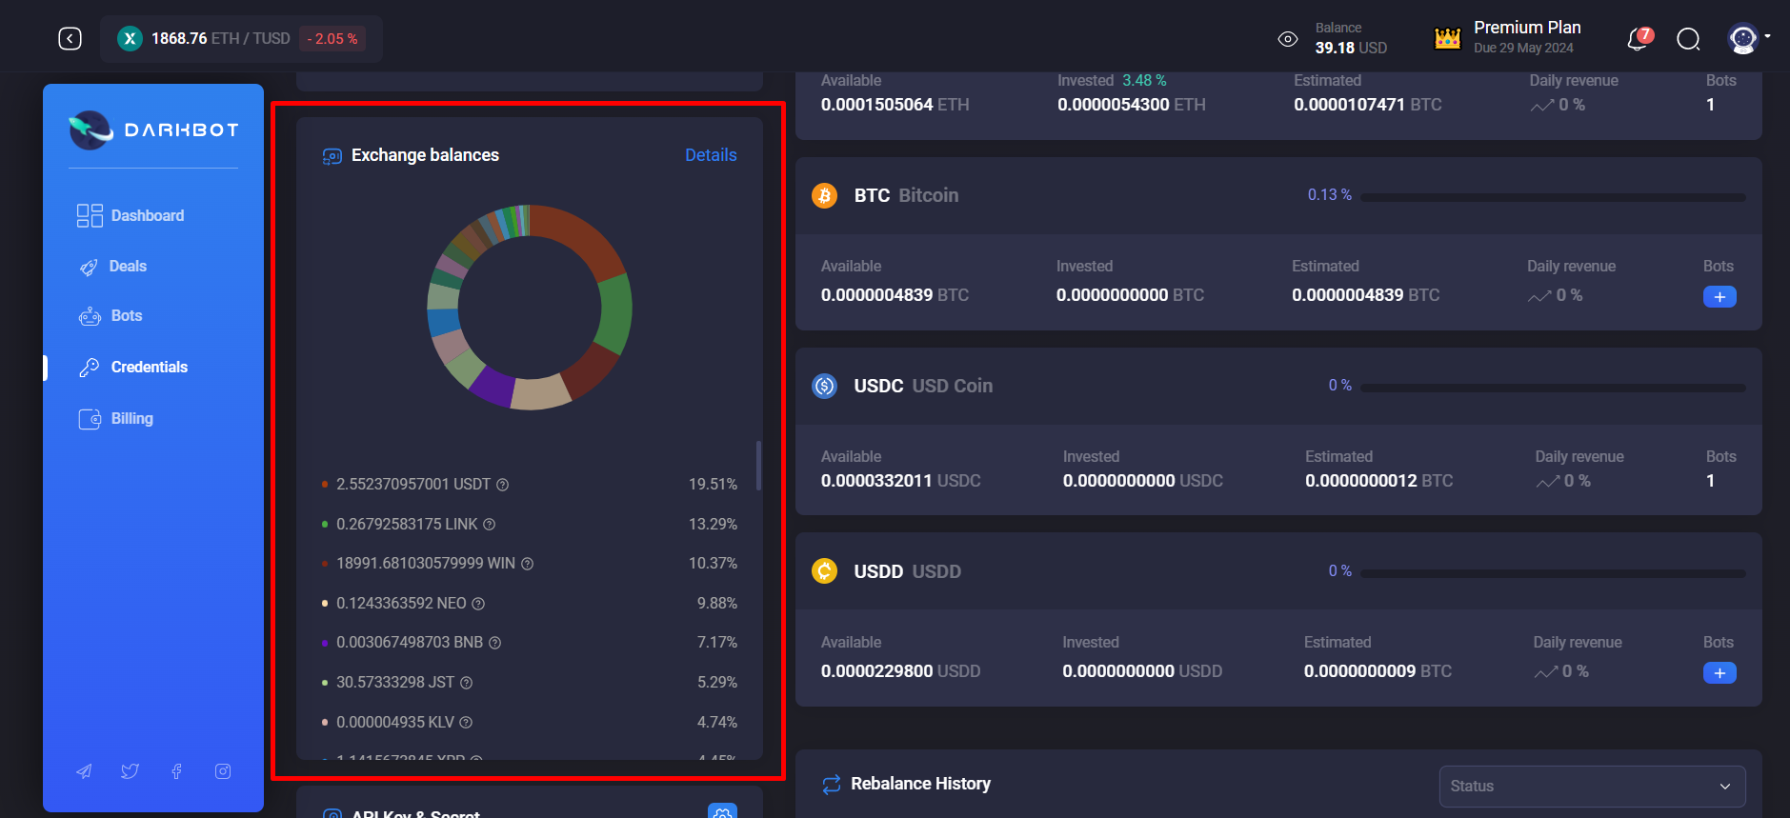Viewport: 1790px width, 818px height.
Task: Open Bots in the sidebar
Action: [x=111, y=316]
